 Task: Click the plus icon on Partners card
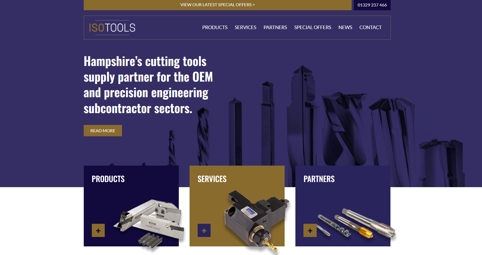click(x=310, y=230)
